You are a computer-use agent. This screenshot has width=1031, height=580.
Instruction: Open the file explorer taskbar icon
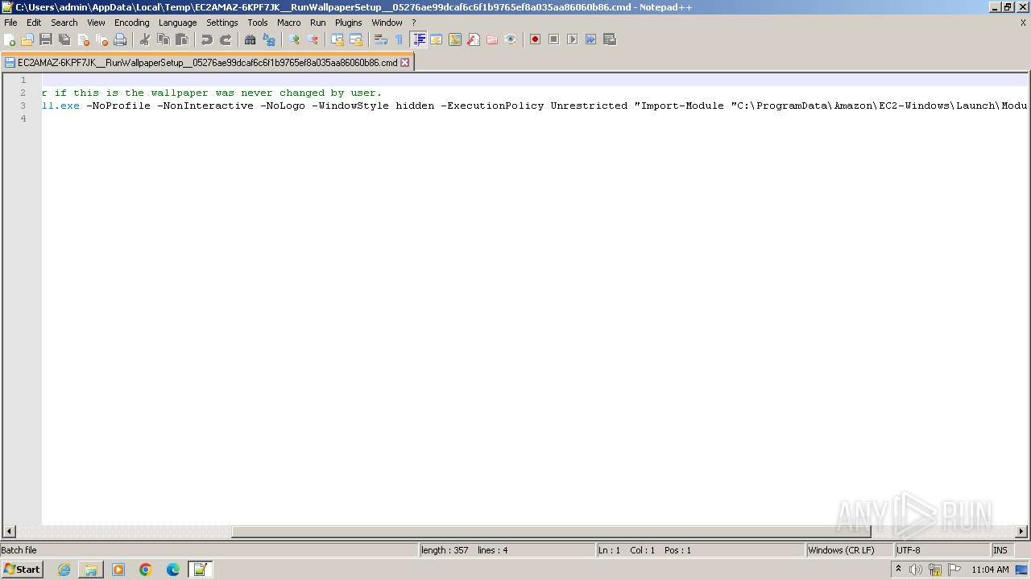coord(91,570)
